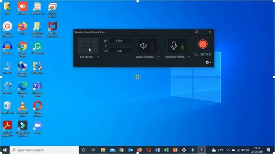Viewport: 275px width, 154px height.
Task: Show hidden system tray icons
Action: (228, 150)
